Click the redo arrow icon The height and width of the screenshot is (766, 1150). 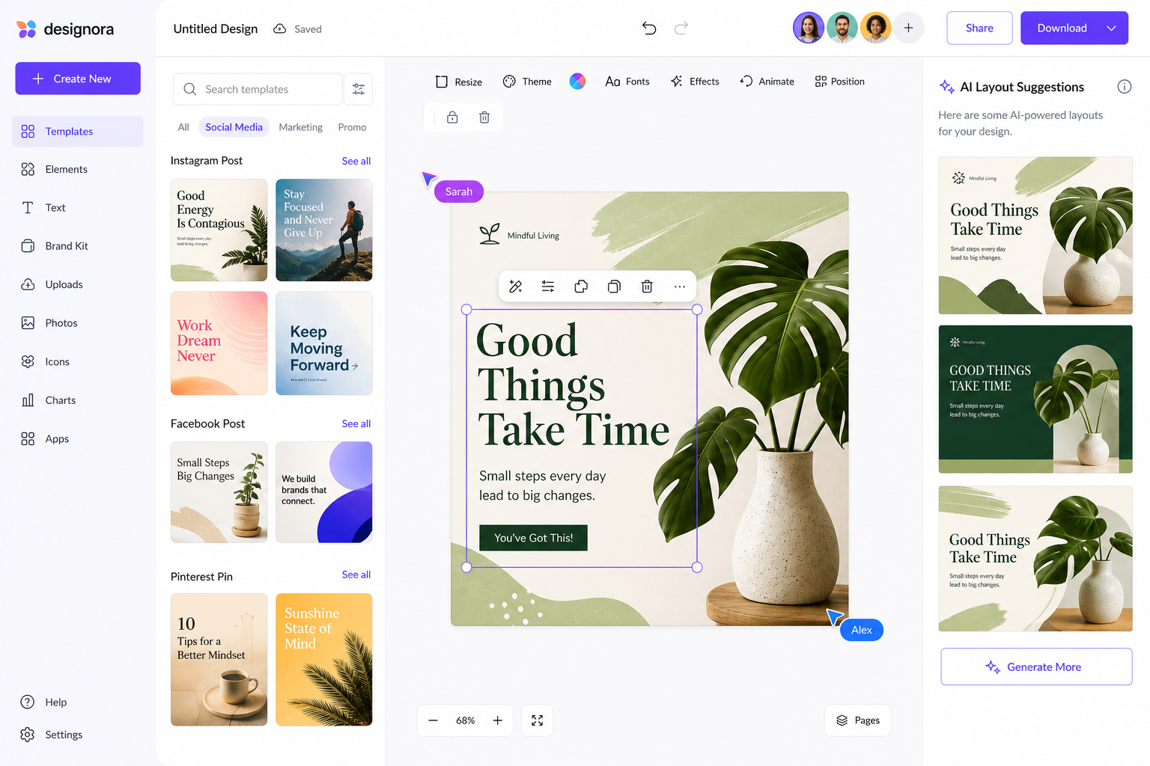pyautogui.click(x=681, y=28)
